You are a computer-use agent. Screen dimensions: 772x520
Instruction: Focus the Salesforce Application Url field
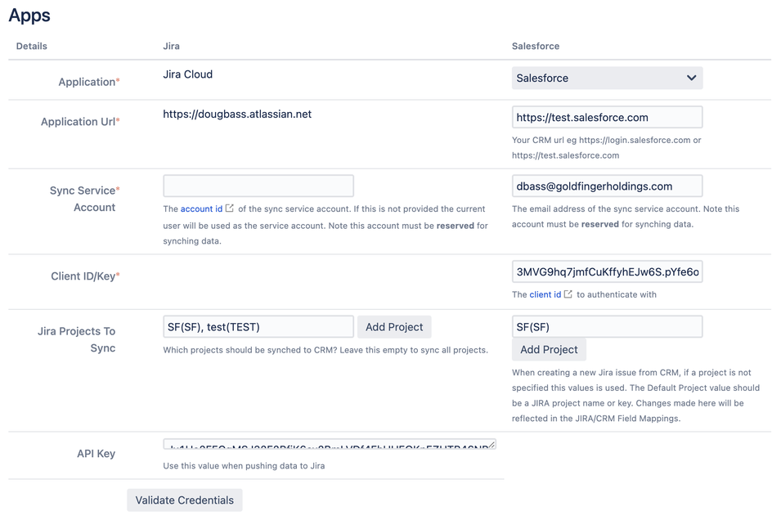607,118
